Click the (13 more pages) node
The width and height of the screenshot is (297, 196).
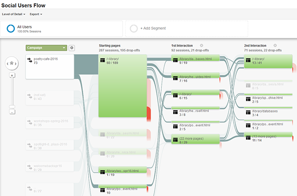pyautogui.click(x=268, y=135)
